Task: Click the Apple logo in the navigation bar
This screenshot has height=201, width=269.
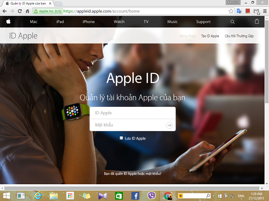Action: tap(8, 22)
